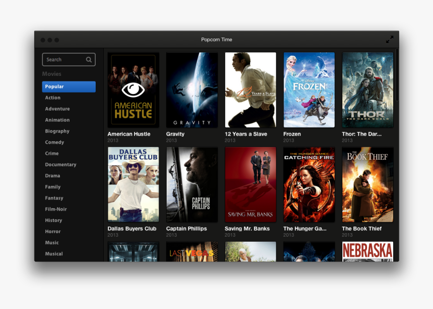This screenshot has width=433, height=309.
Task: Open the 12 Years a Slave poster
Action: [x=250, y=90]
